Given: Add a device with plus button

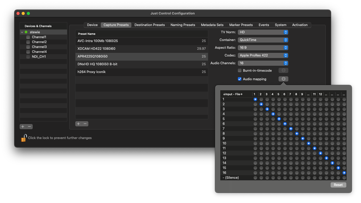Looking at the screenshot, I should pyautogui.click(x=23, y=127).
